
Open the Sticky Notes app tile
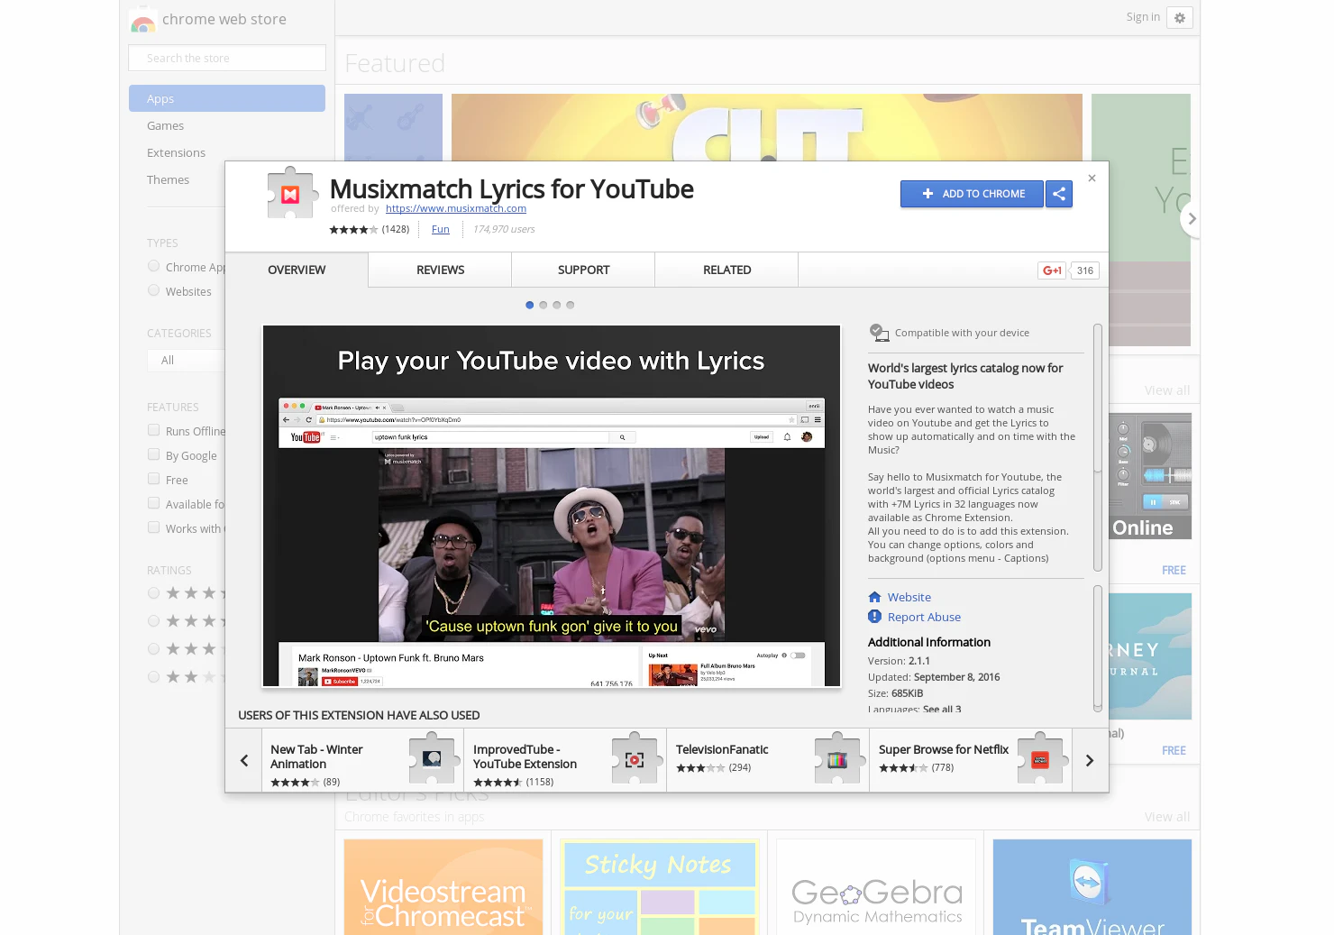point(660,887)
